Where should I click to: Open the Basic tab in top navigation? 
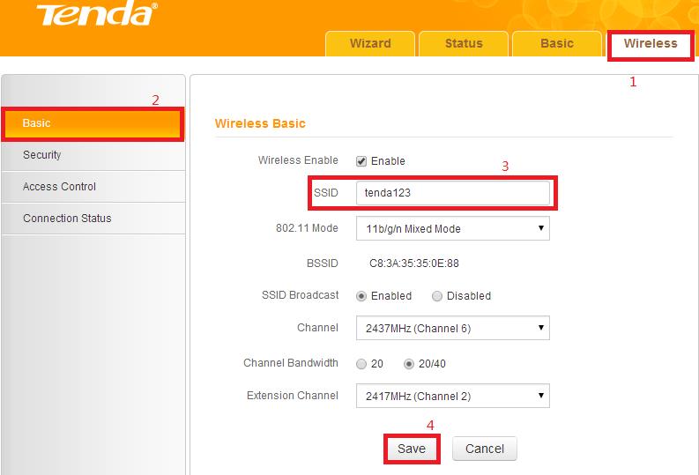[556, 43]
